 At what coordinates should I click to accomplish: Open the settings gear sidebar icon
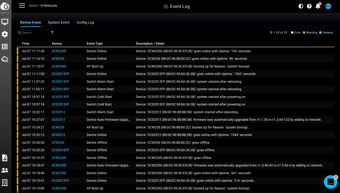point(5,34)
